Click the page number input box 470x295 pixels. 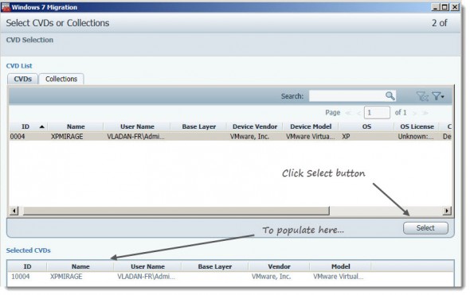pyautogui.click(x=377, y=113)
